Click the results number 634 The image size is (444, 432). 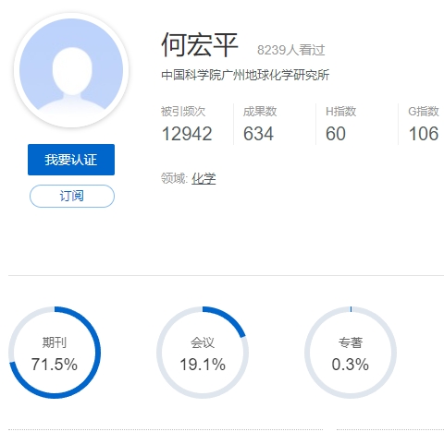pos(258,134)
